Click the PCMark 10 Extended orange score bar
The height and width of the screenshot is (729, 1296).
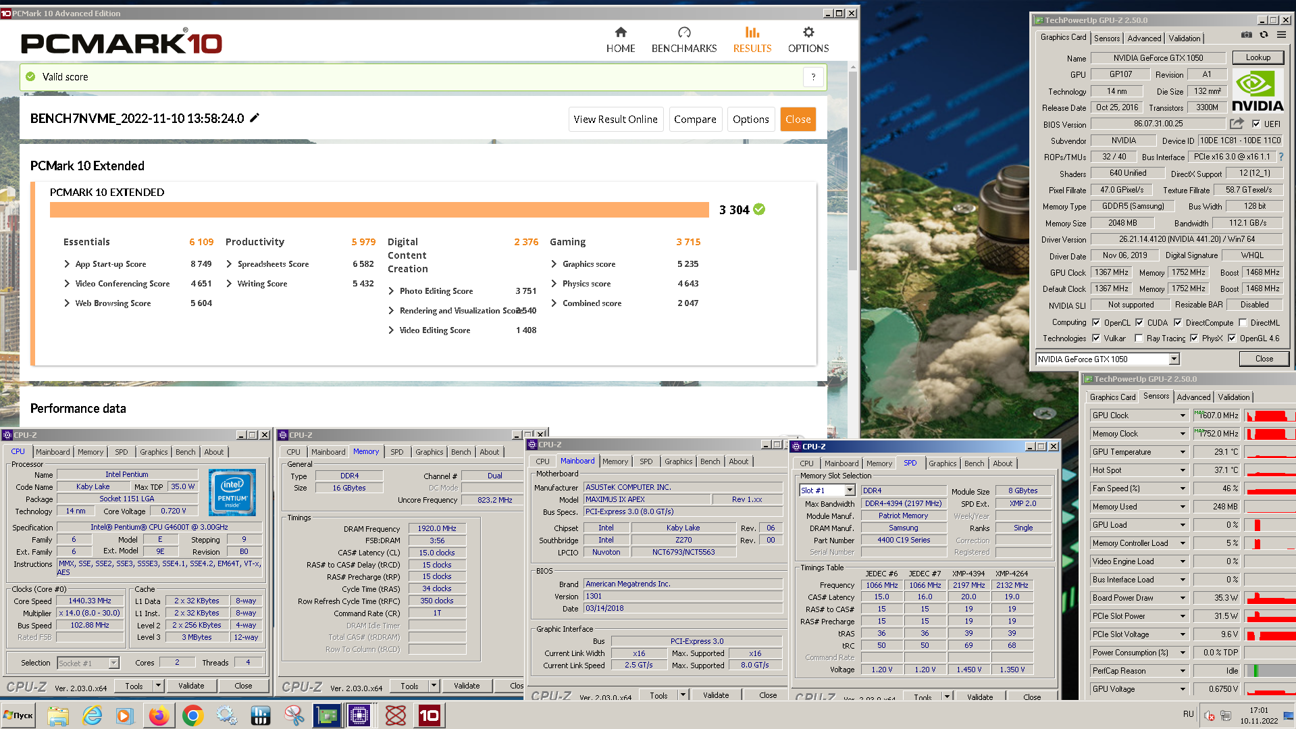pos(380,209)
